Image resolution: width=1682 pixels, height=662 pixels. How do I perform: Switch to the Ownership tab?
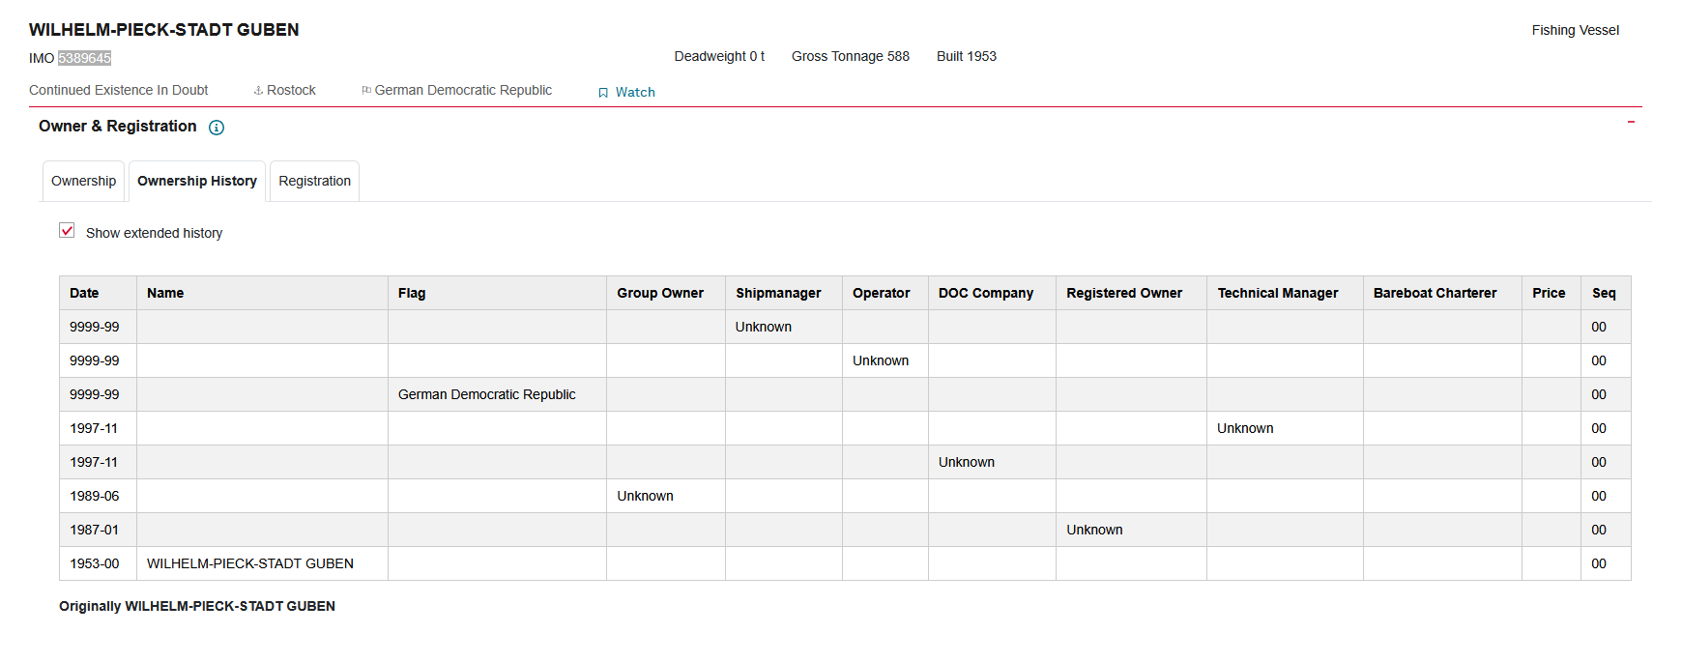pos(83,181)
